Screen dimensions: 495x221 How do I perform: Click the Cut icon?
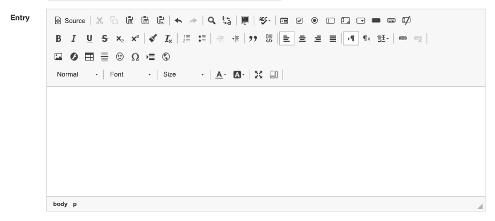tap(100, 20)
